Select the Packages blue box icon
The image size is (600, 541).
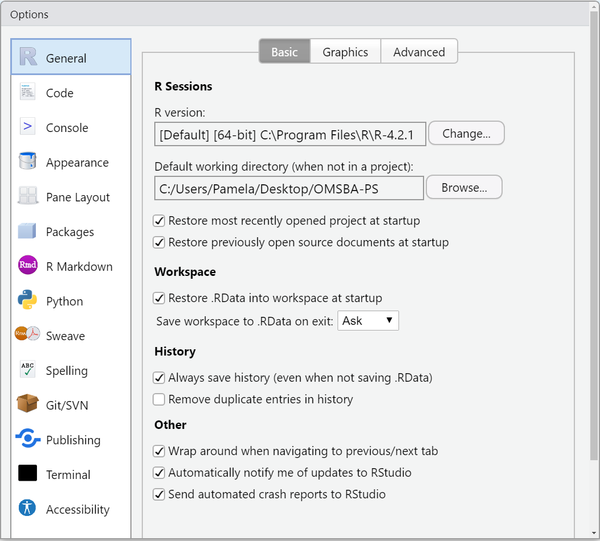click(27, 231)
